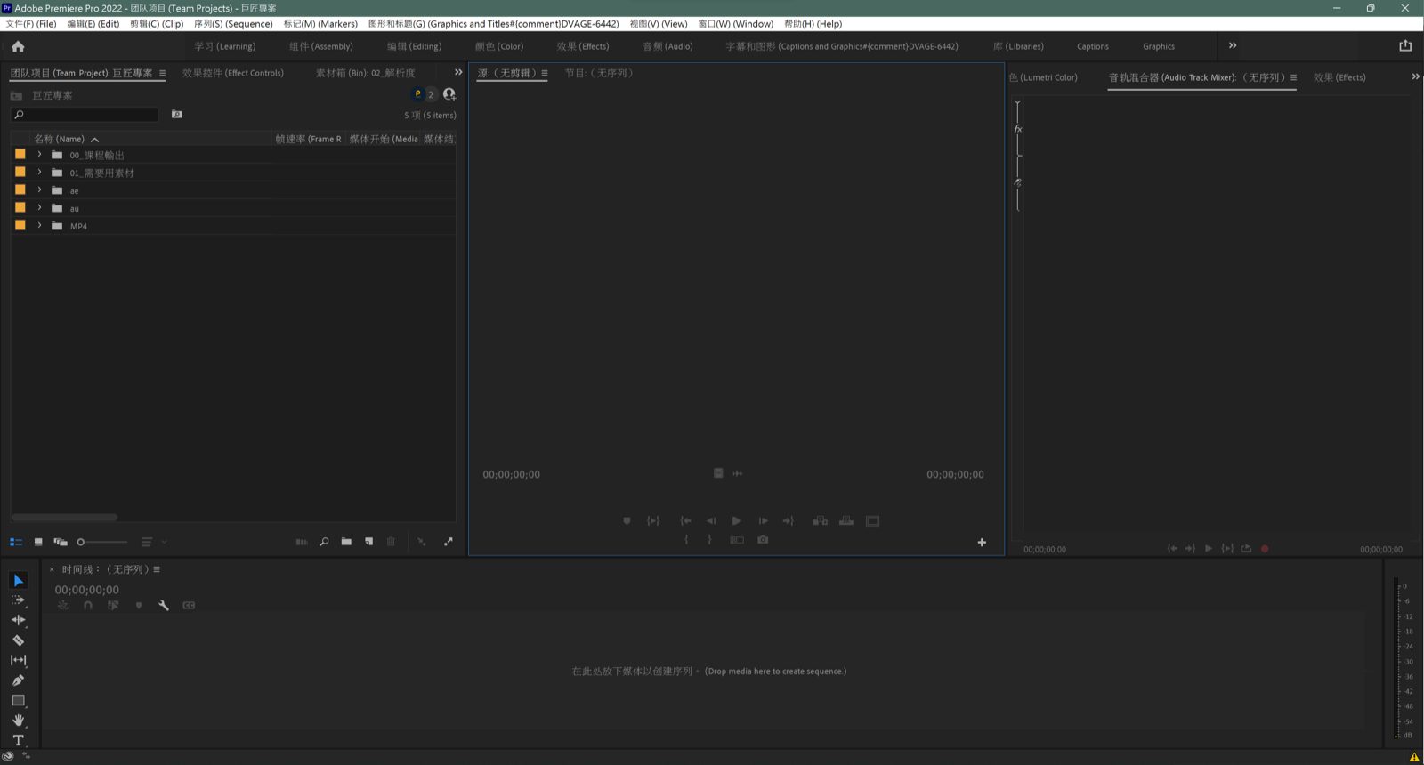Open the 序列(S) (Sequence) menu

coord(233,24)
